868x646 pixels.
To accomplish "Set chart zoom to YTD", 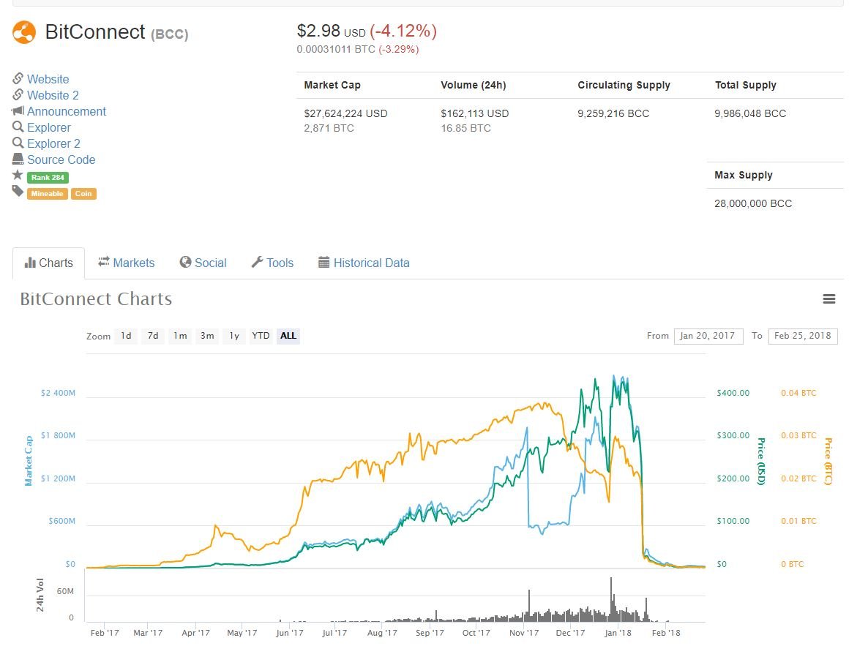I will (261, 336).
